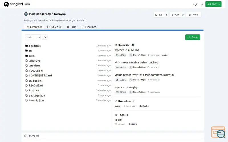Switch to the Pipelines tab
Image resolution: width=228 pixels, height=142 pixels.
pos(89,27)
